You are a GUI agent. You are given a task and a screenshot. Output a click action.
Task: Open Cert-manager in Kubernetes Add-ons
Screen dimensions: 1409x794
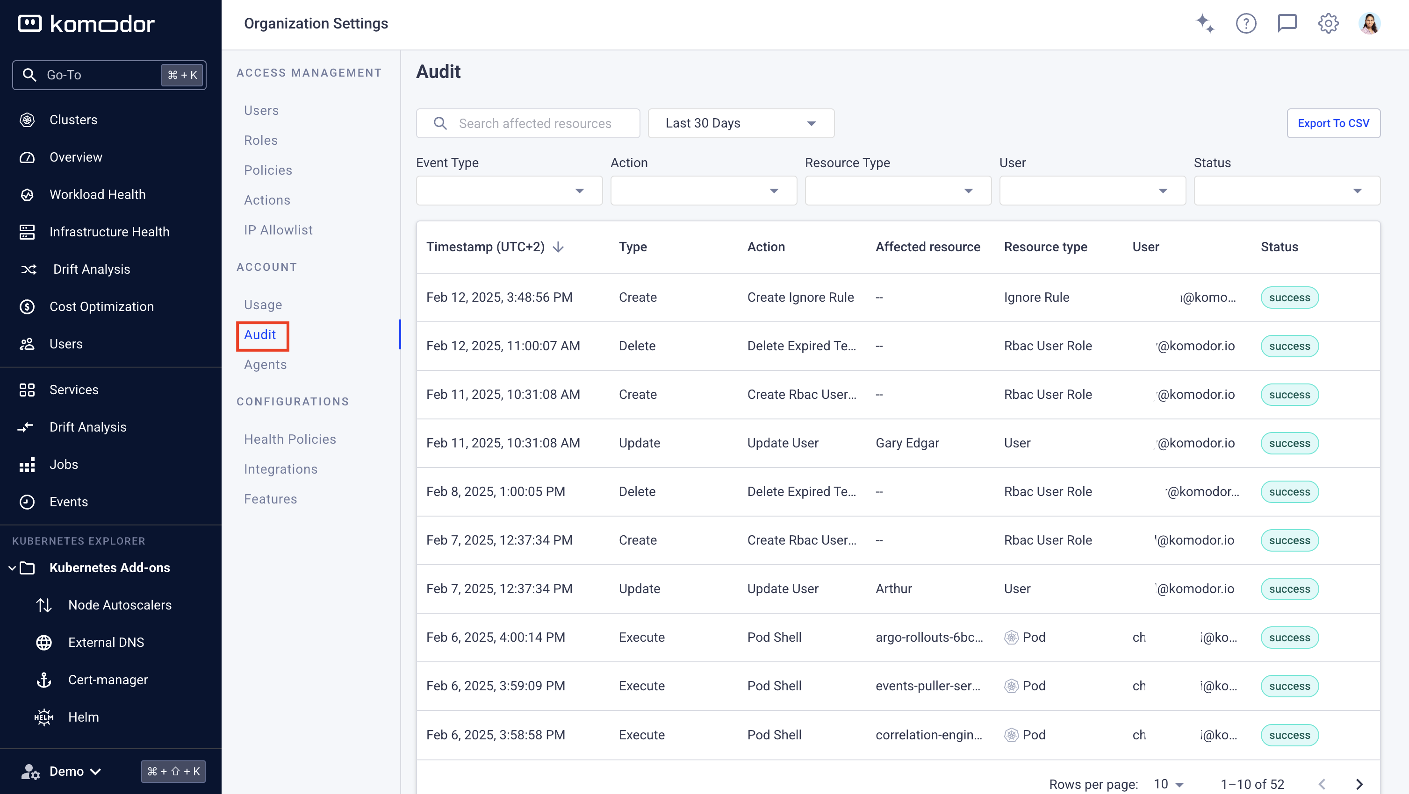(x=108, y=680)
